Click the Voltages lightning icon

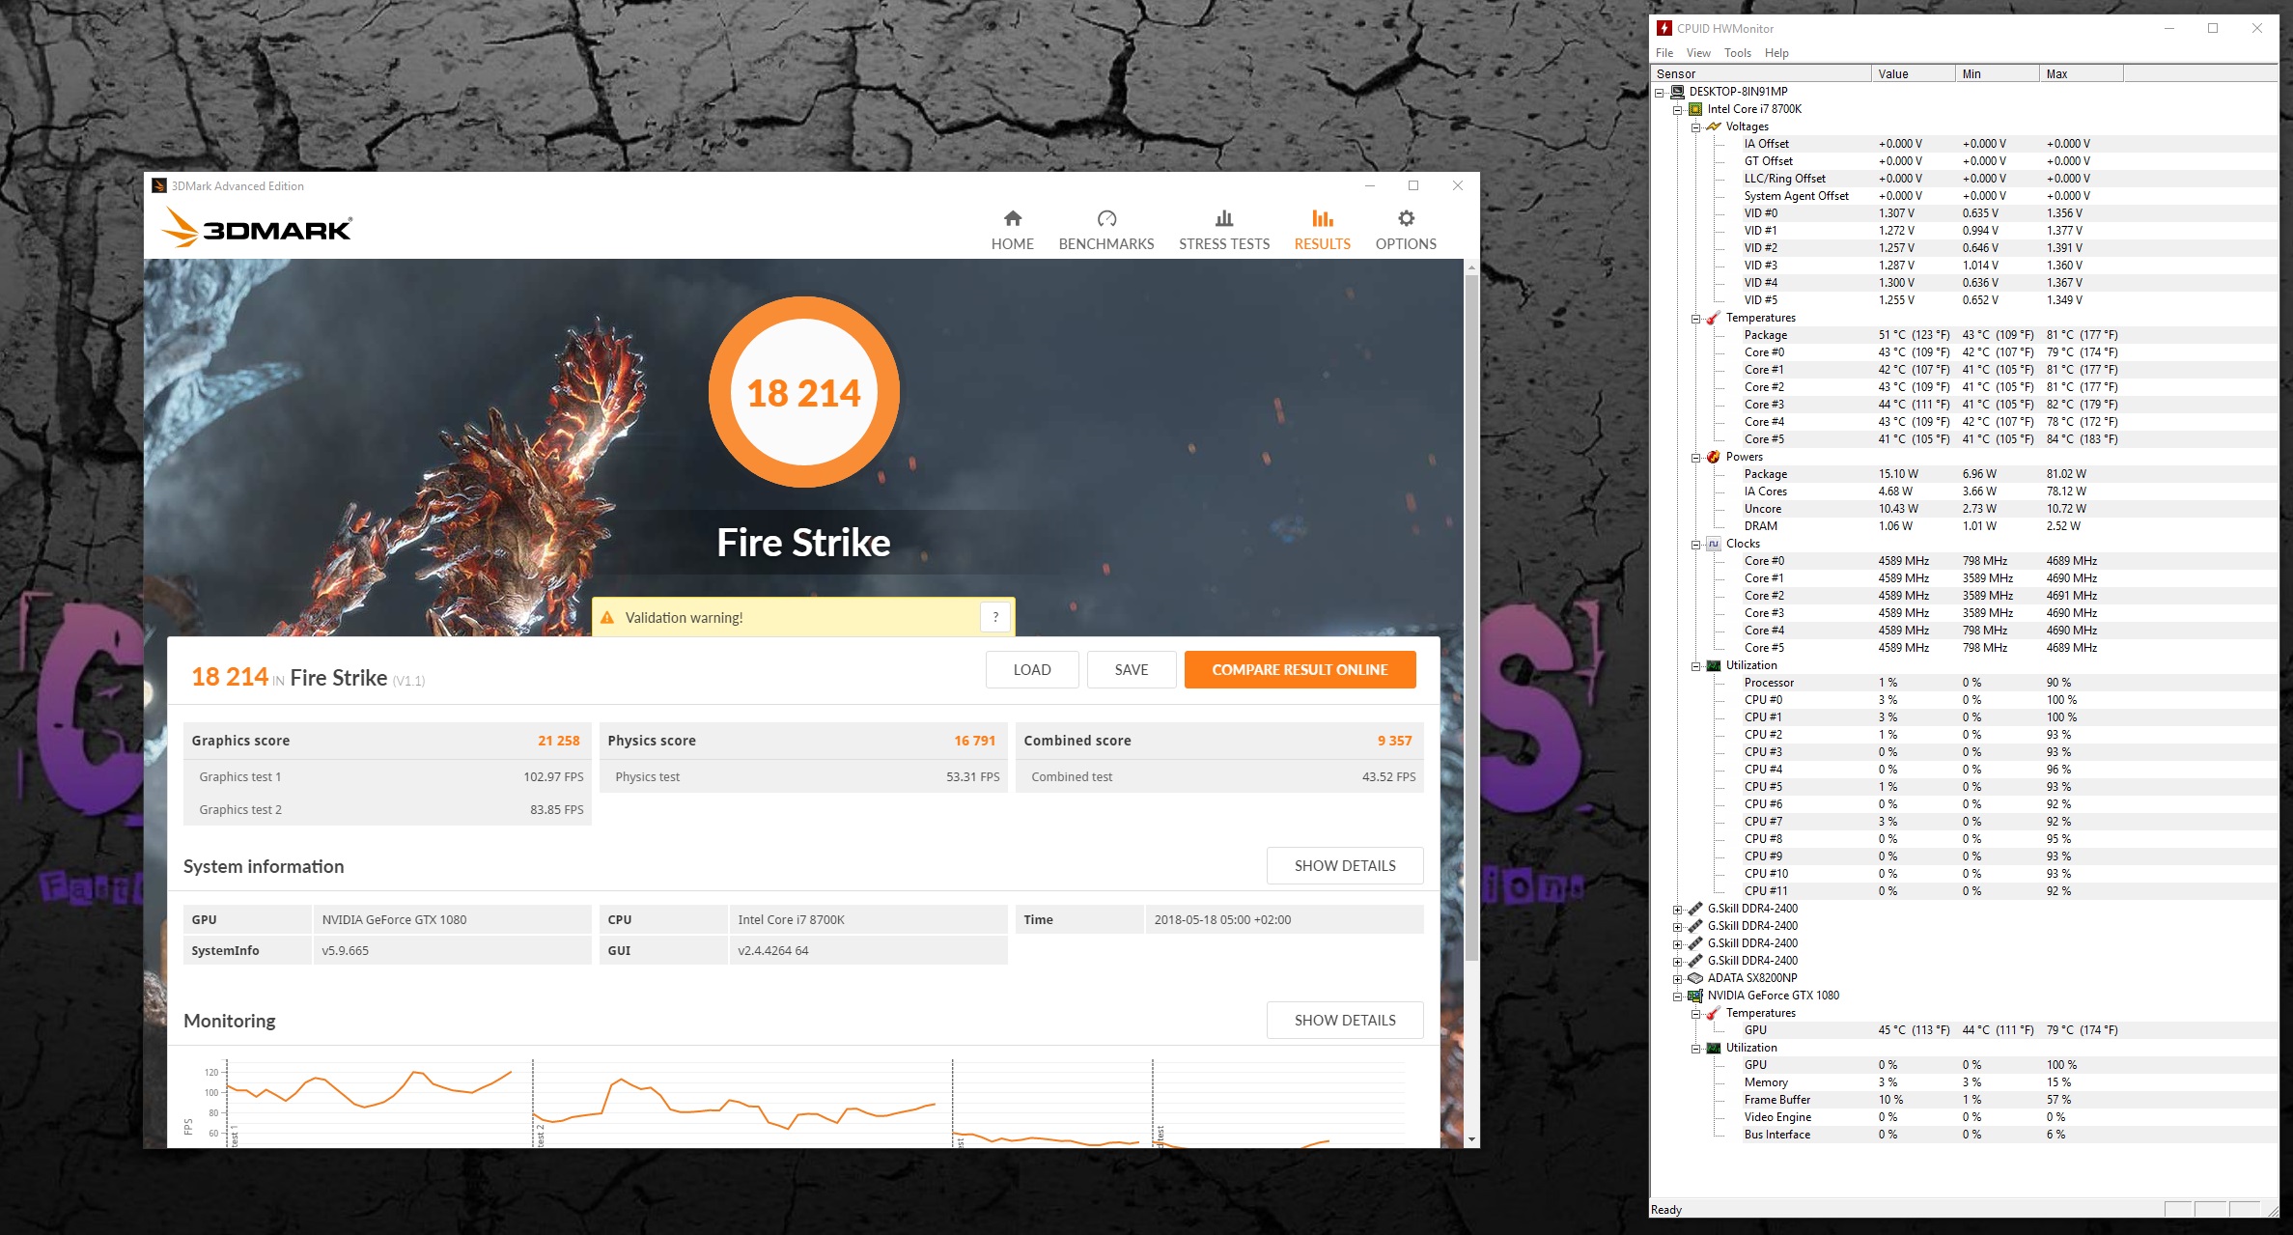point(1714,126)
